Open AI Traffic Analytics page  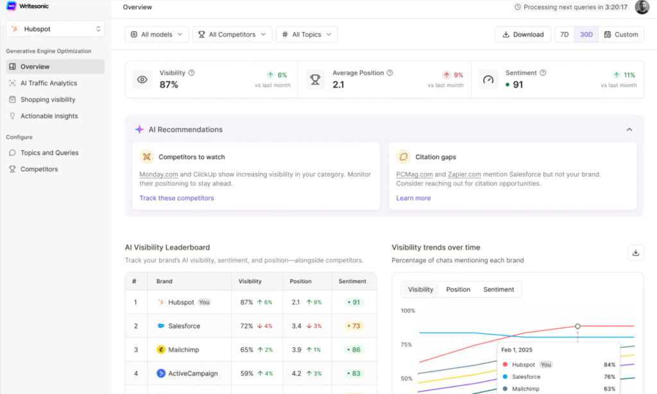(55, 83)
